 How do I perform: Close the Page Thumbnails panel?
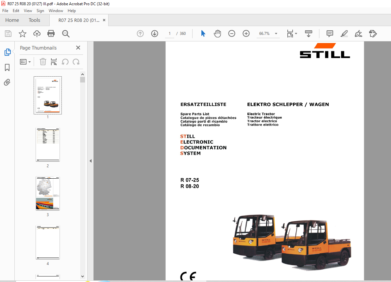pos(78,48)
